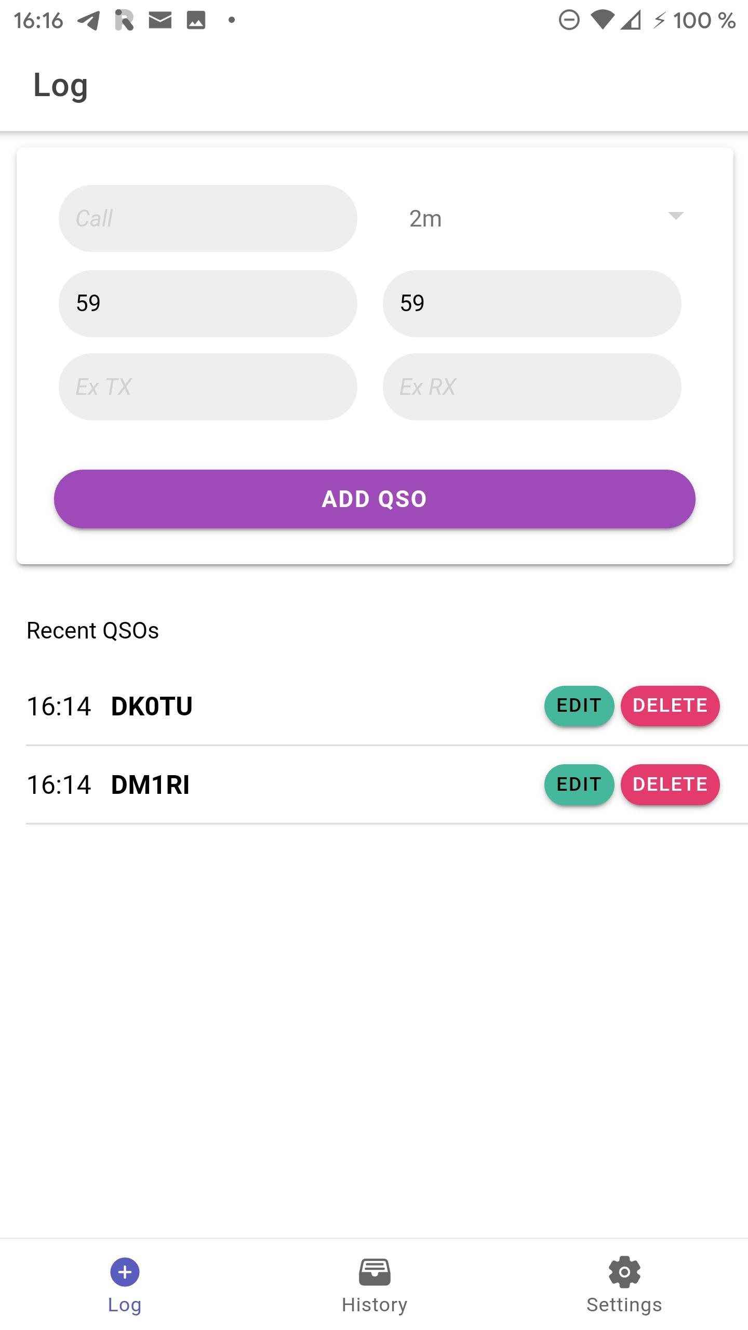This screenshot has width=748, height=1330.
Task: Click the Ex TX input field
Action: (208, 387)
